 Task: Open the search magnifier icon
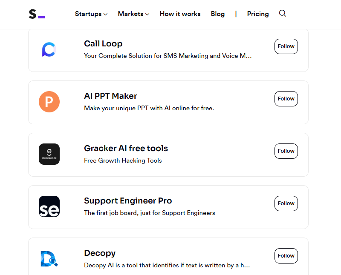pos(282,14)
